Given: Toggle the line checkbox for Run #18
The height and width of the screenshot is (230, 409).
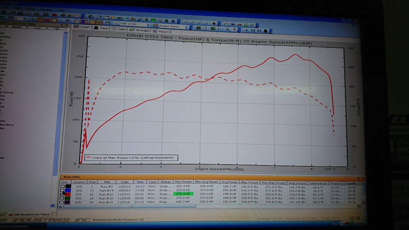Looking at the screenshot, I should tap(61, 198).
